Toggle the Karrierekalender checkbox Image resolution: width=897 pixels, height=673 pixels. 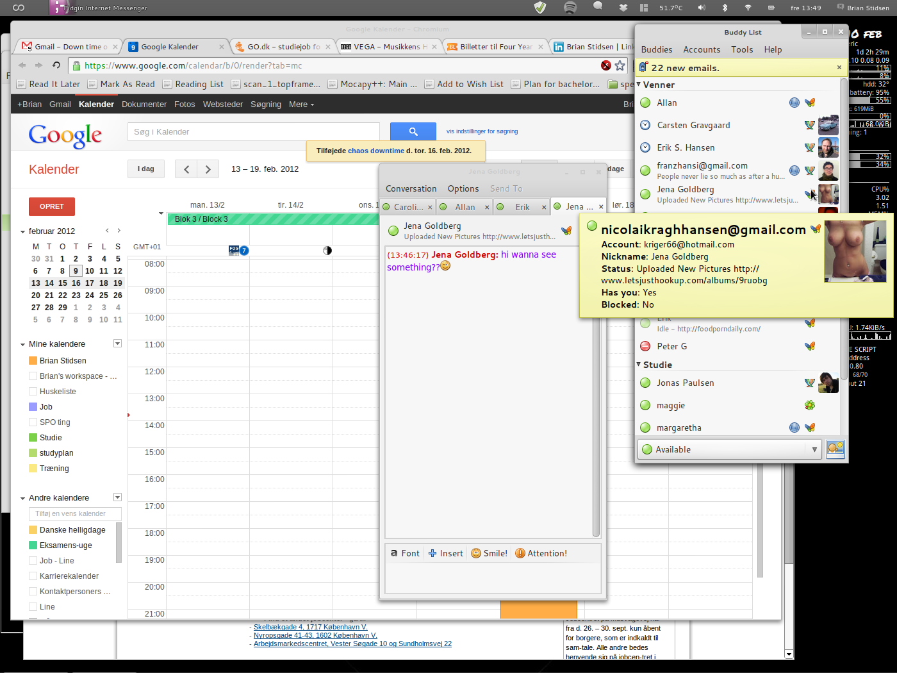[33, 576]
